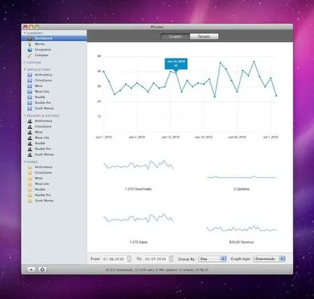Screen dimensions: 314x299
Task: Switch to the Graphs tab
Action: 175,37
